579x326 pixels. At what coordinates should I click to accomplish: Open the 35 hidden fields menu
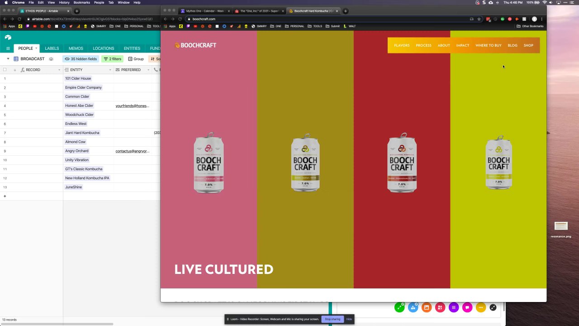[81, 59]
